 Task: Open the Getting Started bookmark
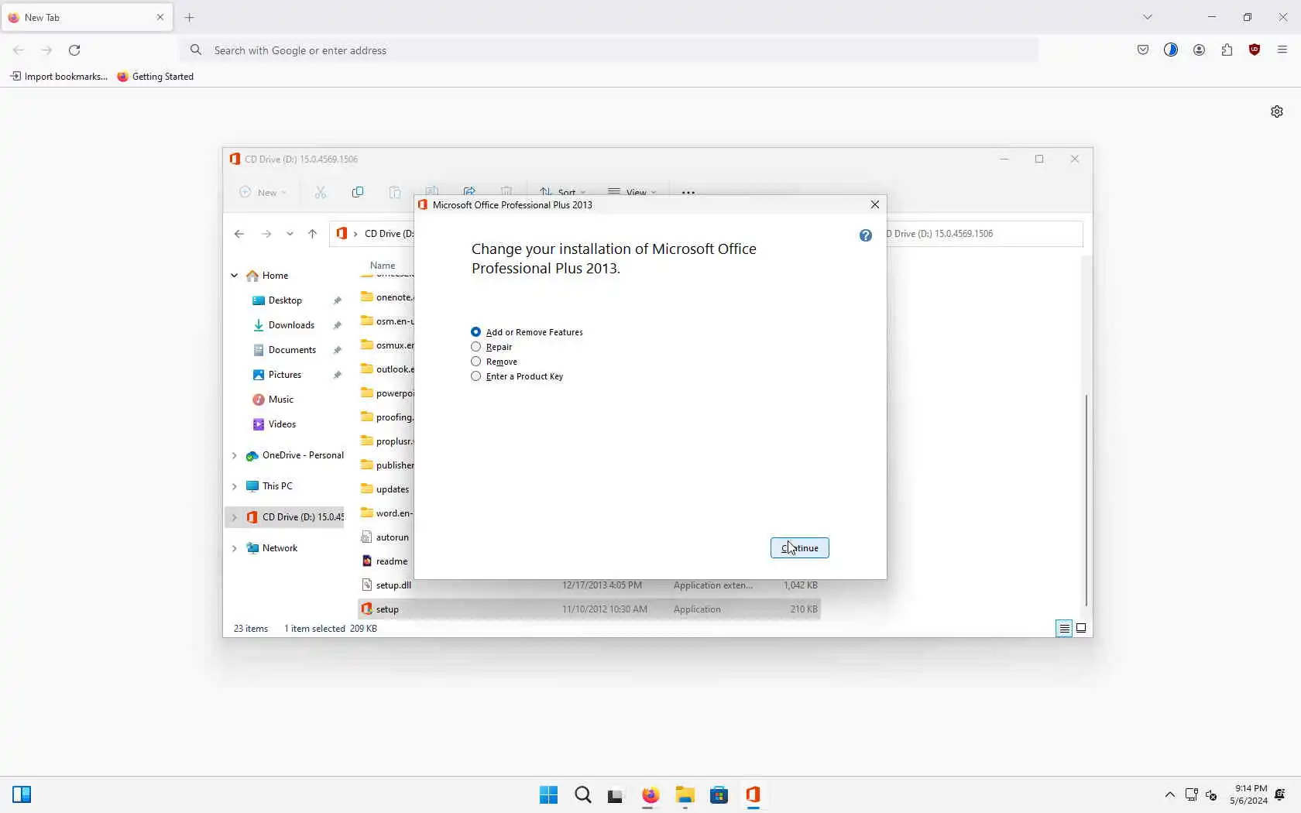tap(156, 77)
